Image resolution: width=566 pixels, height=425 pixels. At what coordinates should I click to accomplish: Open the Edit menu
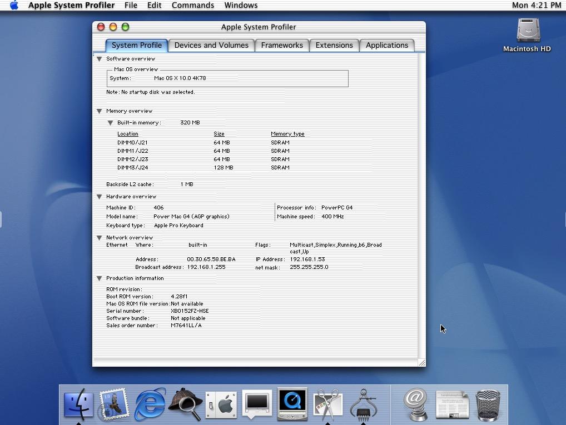[154, 5]
